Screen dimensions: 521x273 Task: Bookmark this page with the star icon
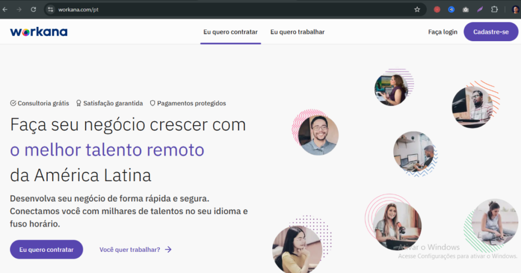417,10
